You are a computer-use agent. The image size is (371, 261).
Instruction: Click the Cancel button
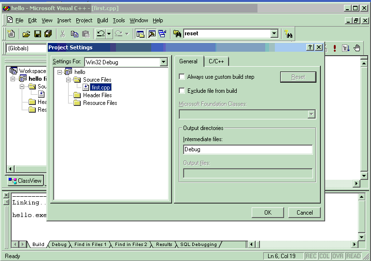tap(304, 213)
